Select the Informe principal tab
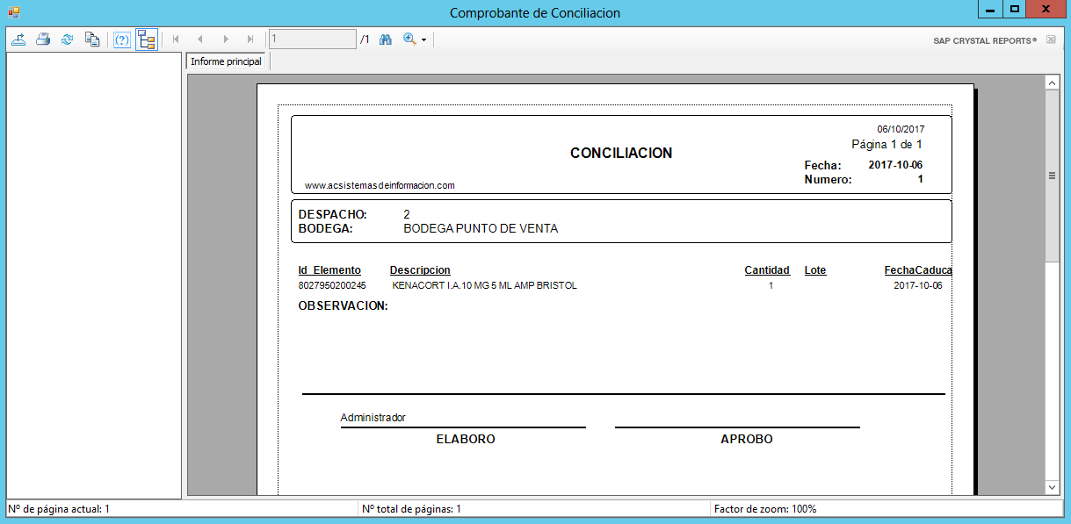The image size is (1071, 524). [226, 61]
